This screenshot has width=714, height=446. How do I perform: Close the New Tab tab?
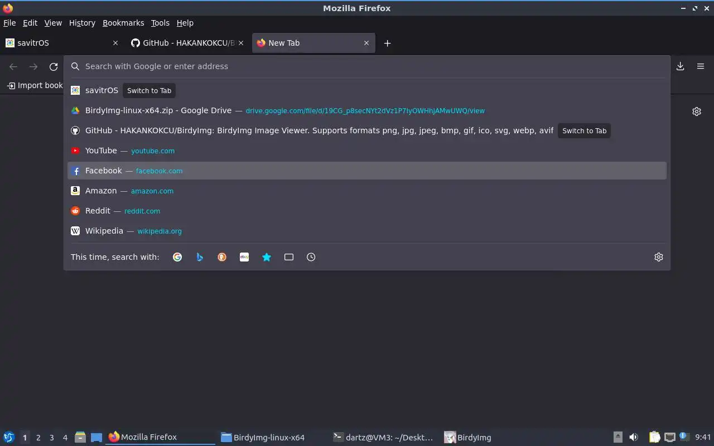coord(366,43)
